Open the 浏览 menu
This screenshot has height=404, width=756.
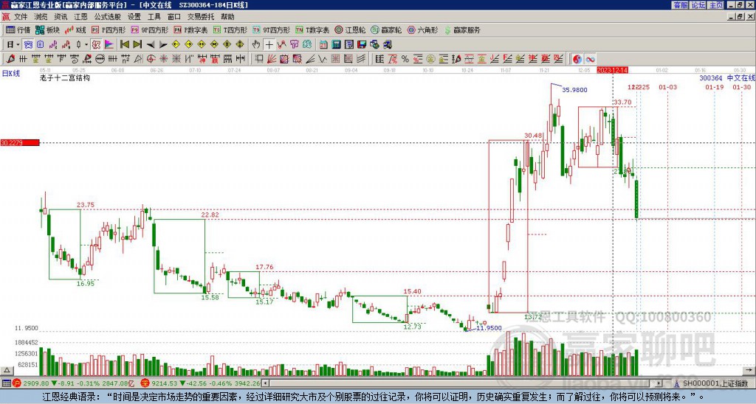coord(41,17)
